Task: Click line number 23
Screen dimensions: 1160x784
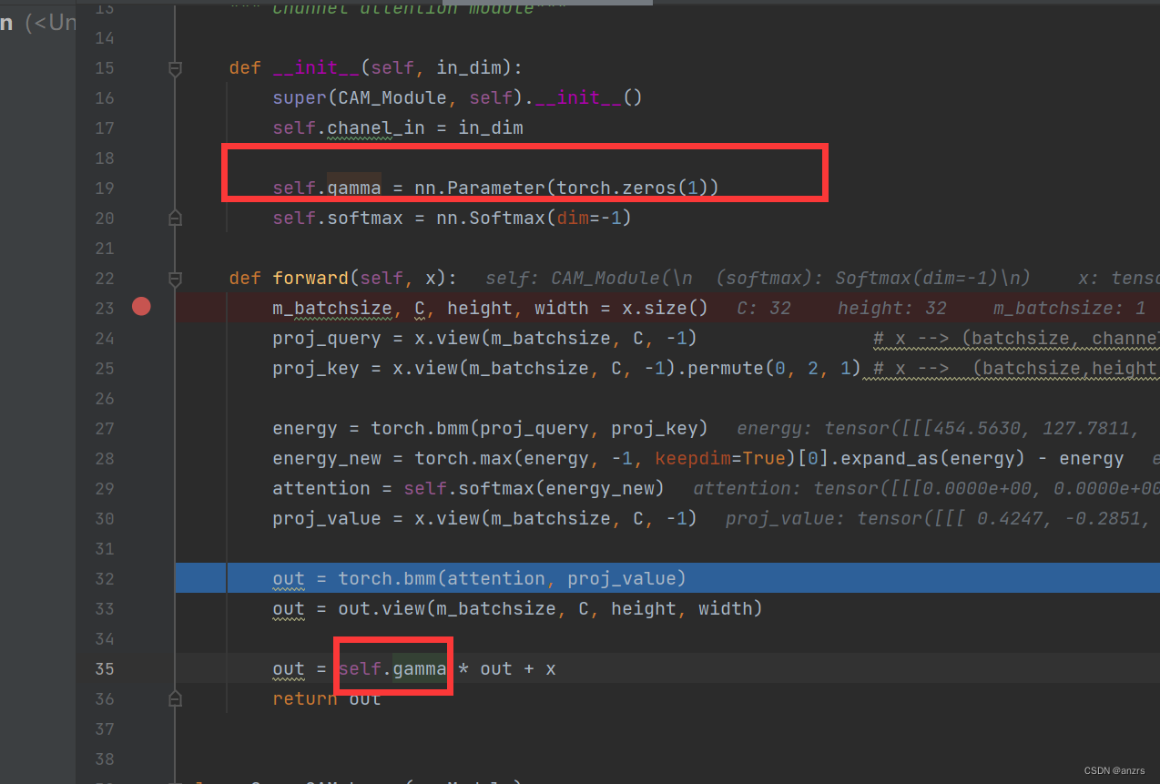Action: (x=104, y=307)
